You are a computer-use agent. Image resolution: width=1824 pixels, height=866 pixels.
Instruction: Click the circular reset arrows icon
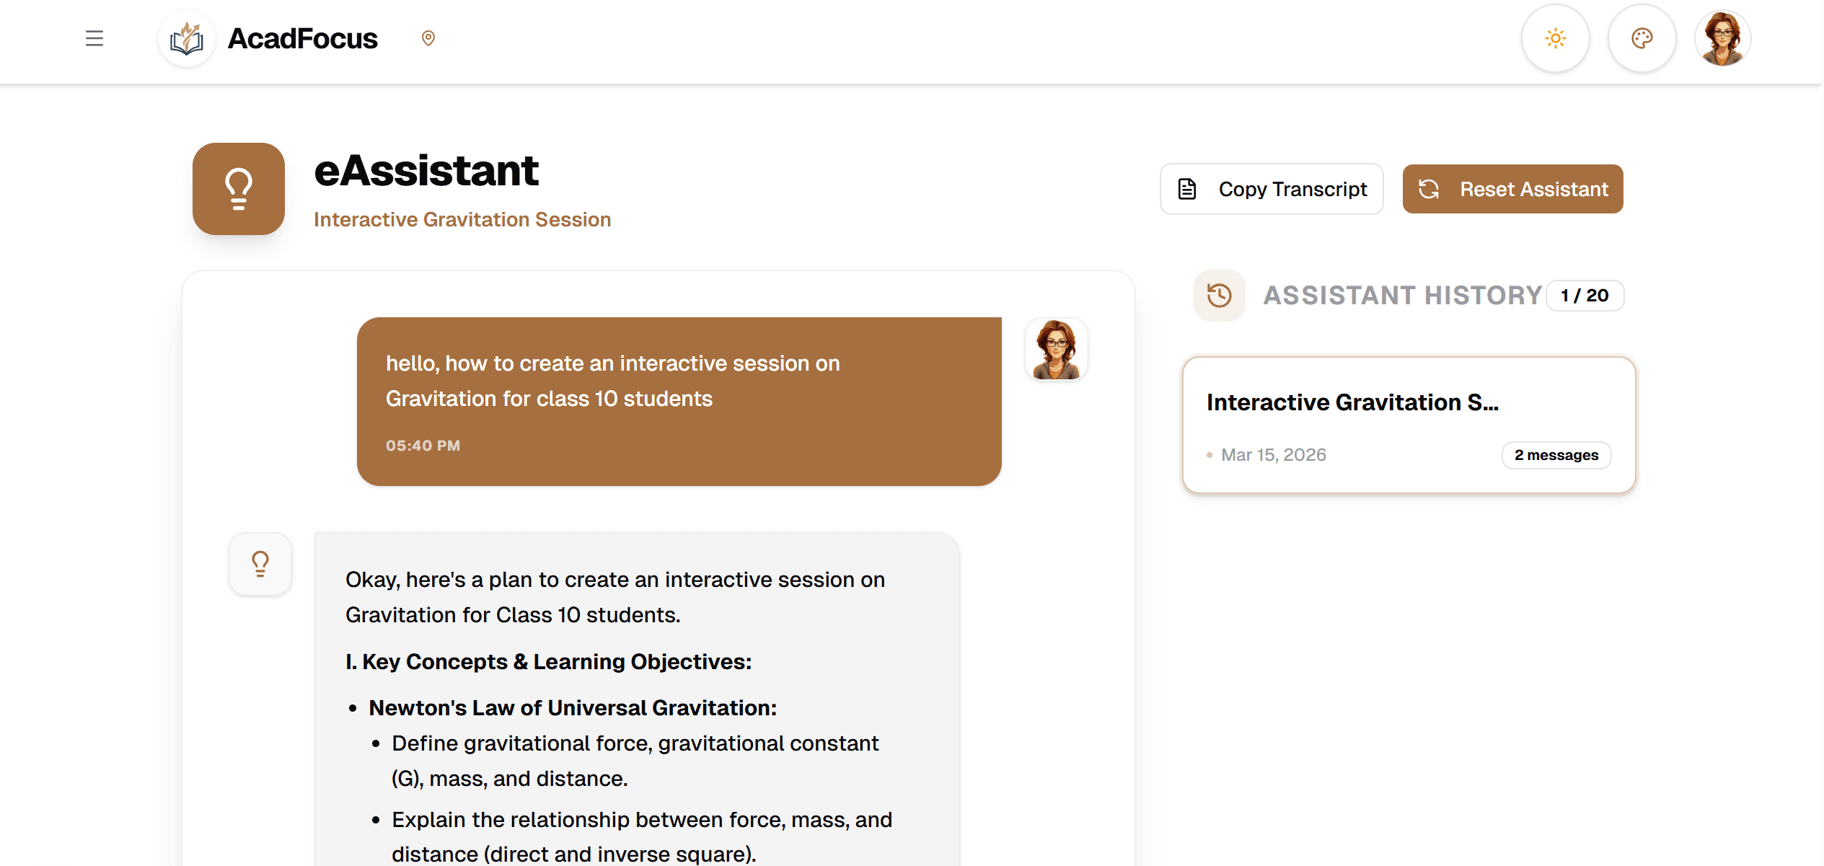1429,188
